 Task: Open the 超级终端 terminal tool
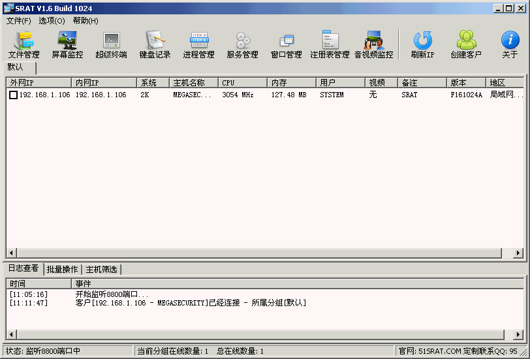pos(111,44)
